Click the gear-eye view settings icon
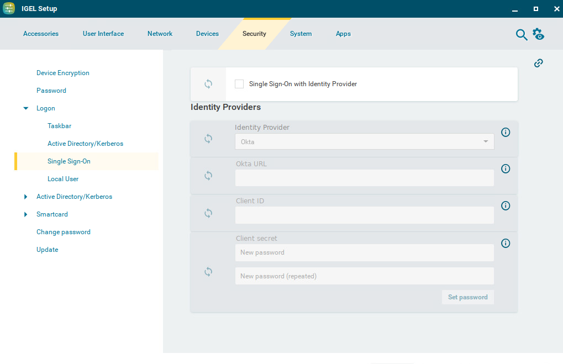This screenshot has height=364, width=563. pos(538,34)
